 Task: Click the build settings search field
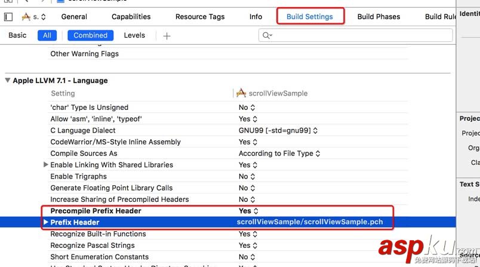click(x=358, y=36)
